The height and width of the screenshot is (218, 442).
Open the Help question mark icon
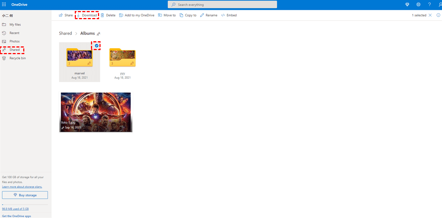click(x=429, y=5)
